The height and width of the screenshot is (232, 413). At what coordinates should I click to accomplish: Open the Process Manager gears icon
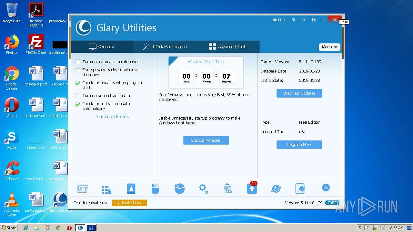203,188
